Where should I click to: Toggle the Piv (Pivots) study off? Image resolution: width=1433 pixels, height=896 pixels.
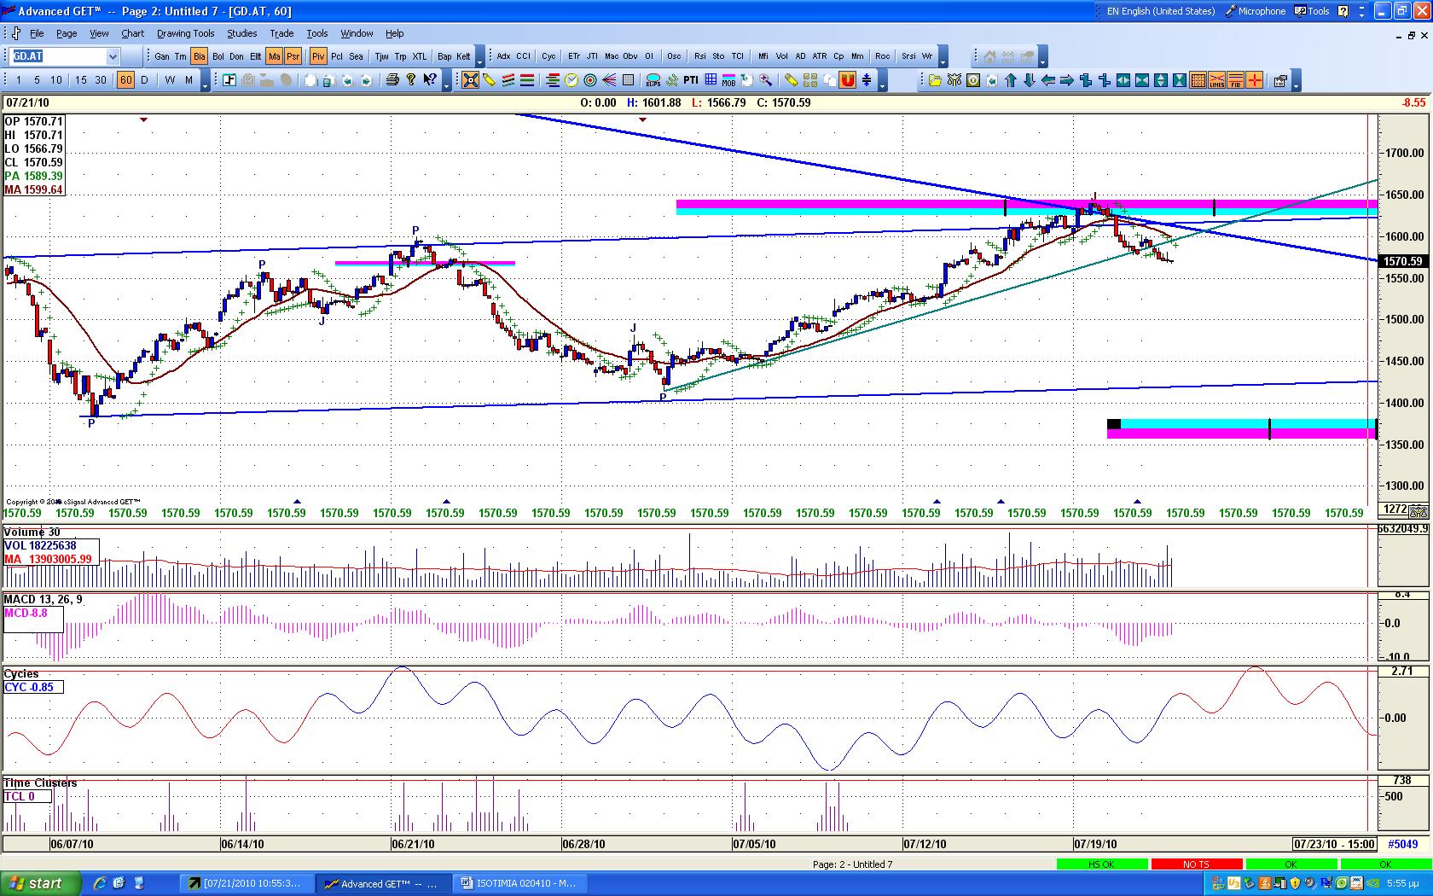318,56
